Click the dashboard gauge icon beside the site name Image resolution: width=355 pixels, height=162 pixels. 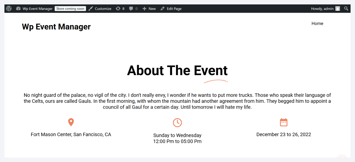(x=18, y=9)
